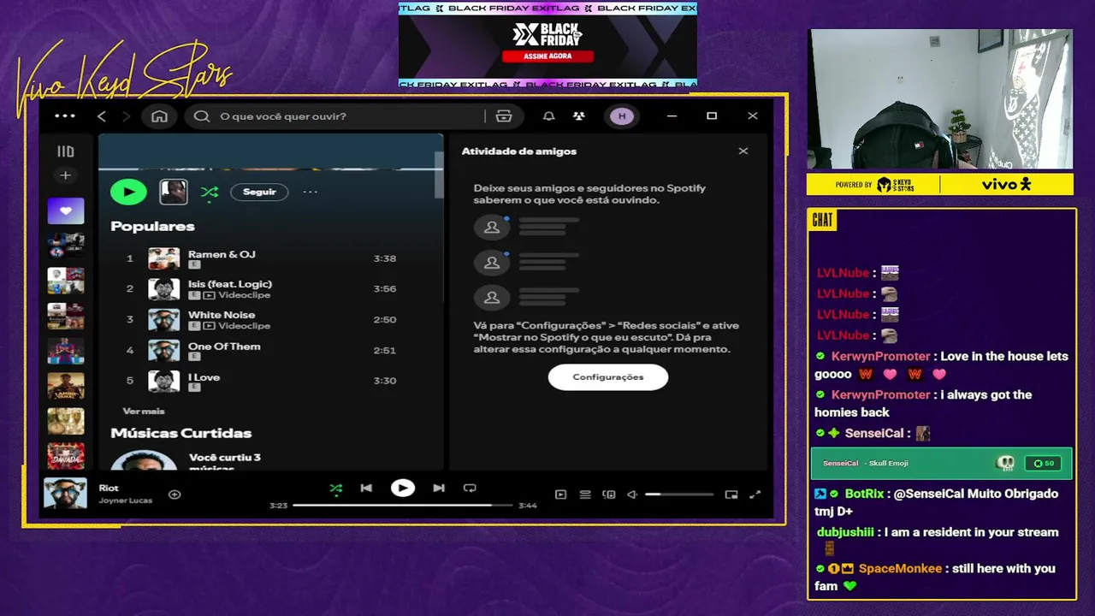The height and width of the screenshot is (616, 1095).
Task: Open more options next to Seguir
Action: 311,192
